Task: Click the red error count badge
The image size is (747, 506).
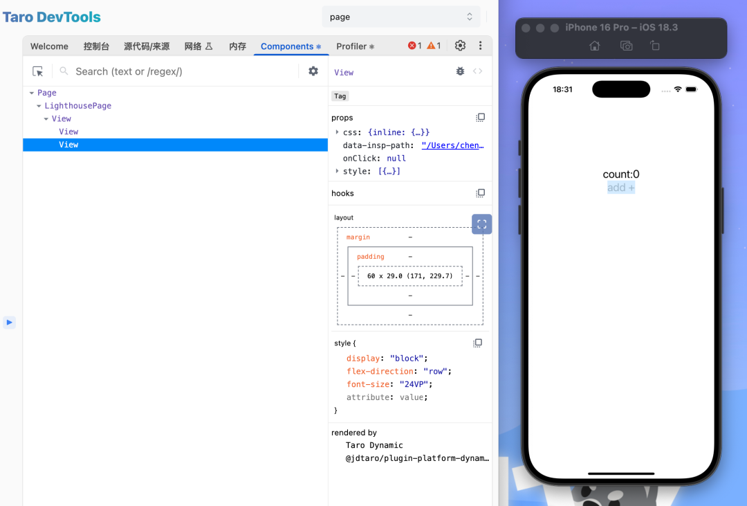Action: 414,46
